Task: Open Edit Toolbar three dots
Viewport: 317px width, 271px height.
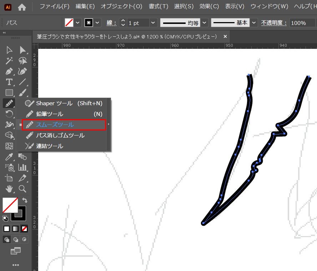Action: tap(16, 265)
